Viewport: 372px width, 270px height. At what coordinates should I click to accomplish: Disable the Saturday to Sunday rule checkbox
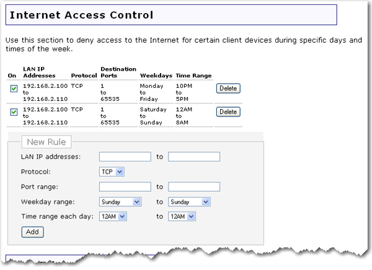(14, 112)
